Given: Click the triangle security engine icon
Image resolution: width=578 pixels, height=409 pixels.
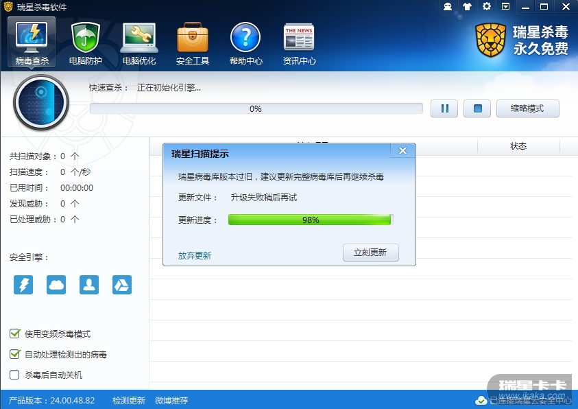Looking at the screenshot, I should (122, 285).
